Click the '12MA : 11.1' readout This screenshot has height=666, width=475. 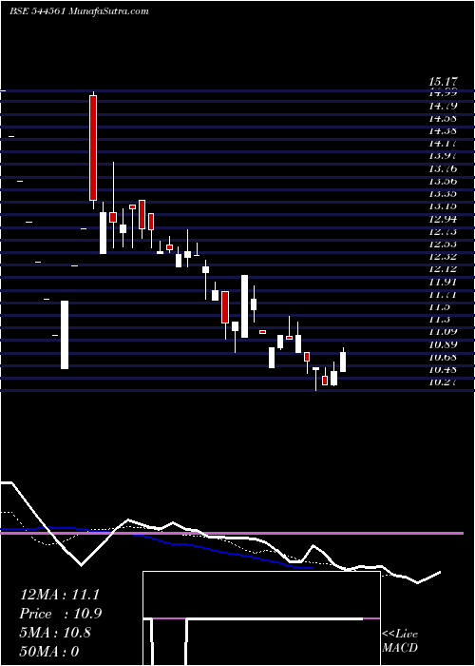(60, 595)
